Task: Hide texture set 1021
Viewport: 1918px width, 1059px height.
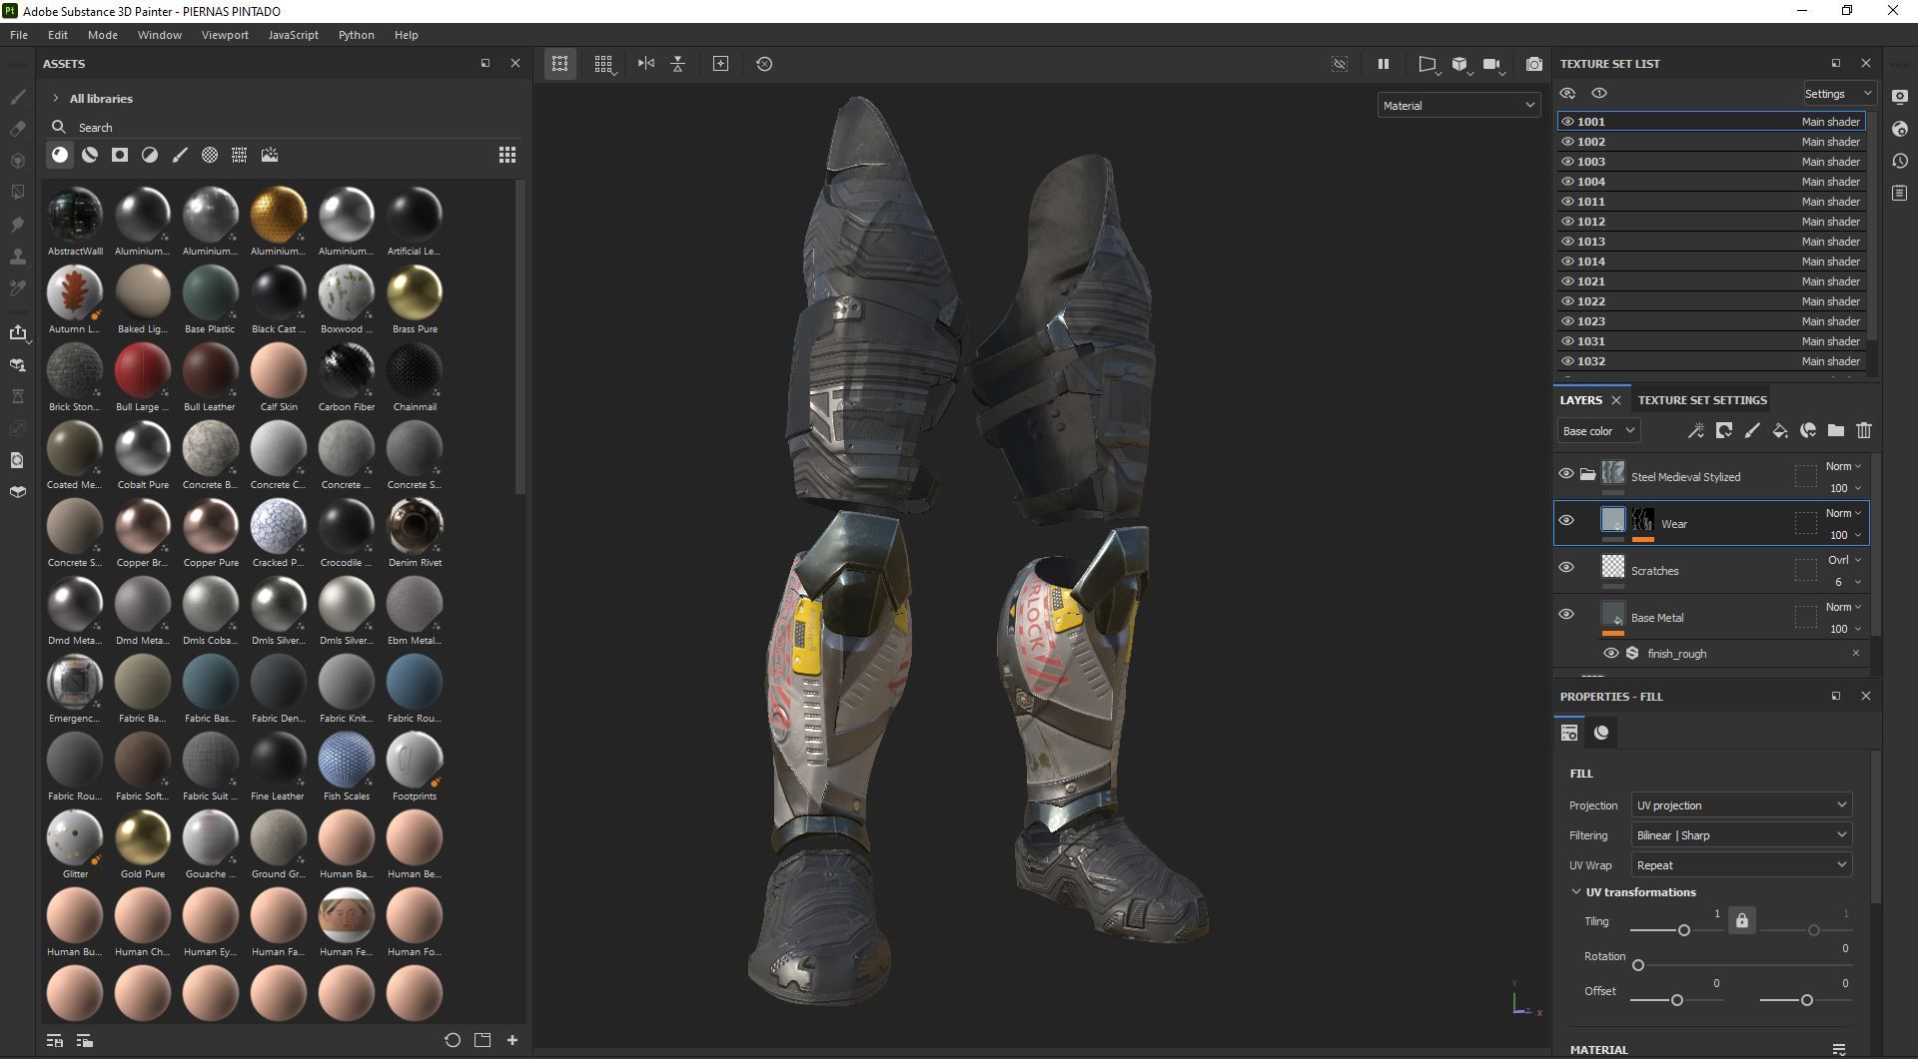Action: 1567,281
